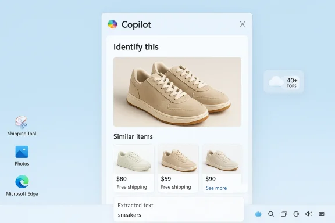Click the 'Identify this' heading
This screenshot has height=223, width=335.
coord(136,47)
